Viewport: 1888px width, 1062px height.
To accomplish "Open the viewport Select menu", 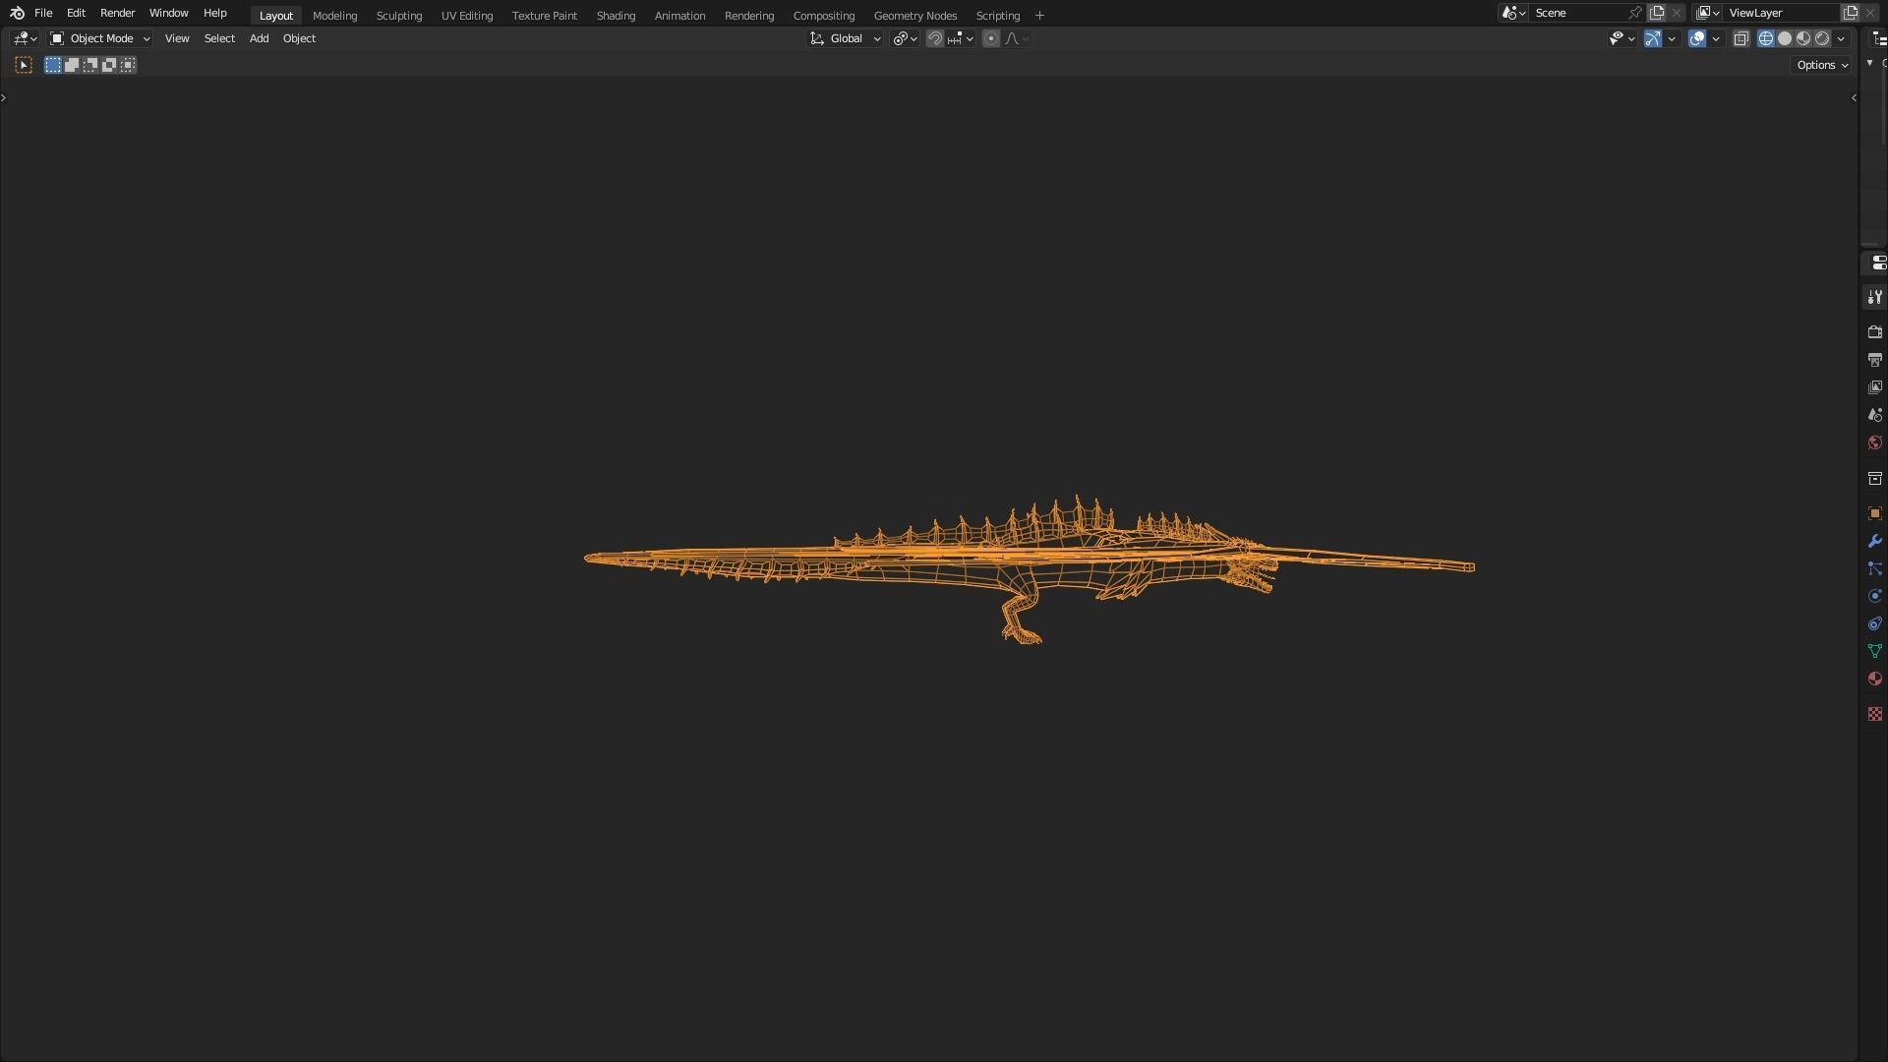I will (x=219, y=38).
